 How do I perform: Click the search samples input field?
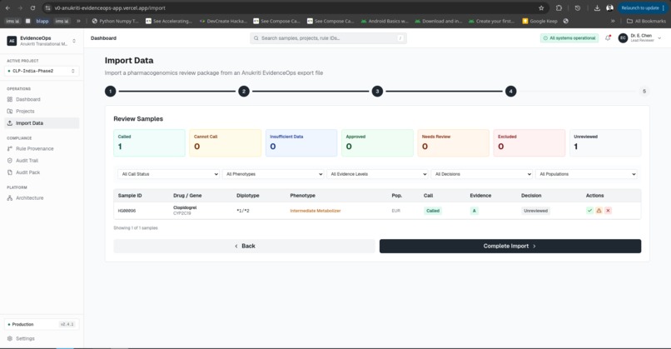328,38
